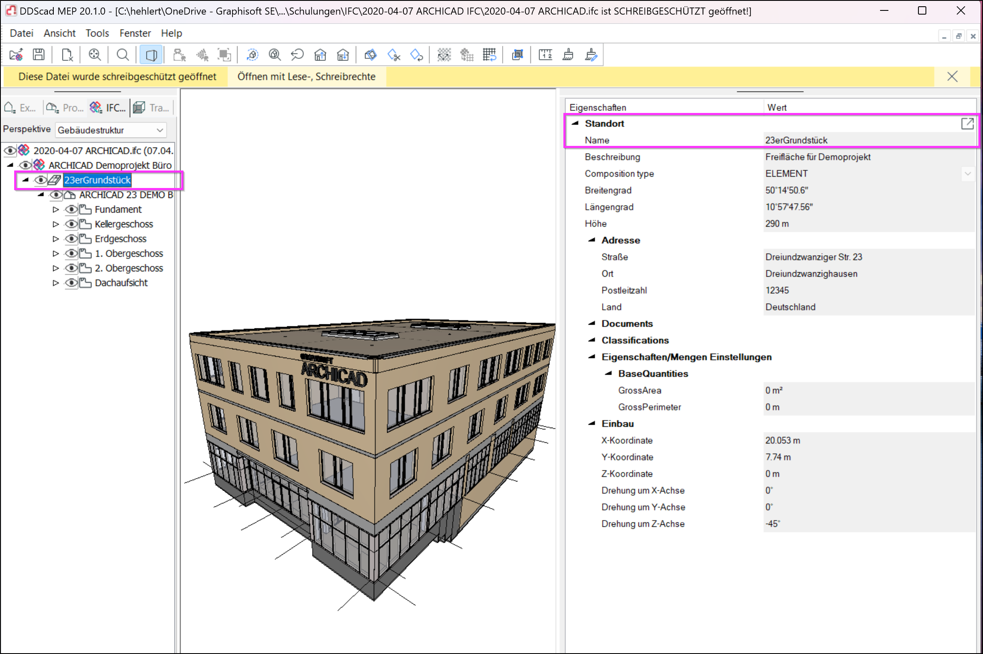This screenshot has width=983, height=654.
Task: Click the paint brush with pencil icon
Action: click(591, 55)
